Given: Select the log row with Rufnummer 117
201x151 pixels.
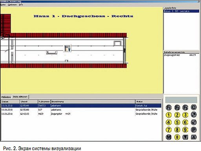Looking at the screenshot, I should [x=81, y=110].
